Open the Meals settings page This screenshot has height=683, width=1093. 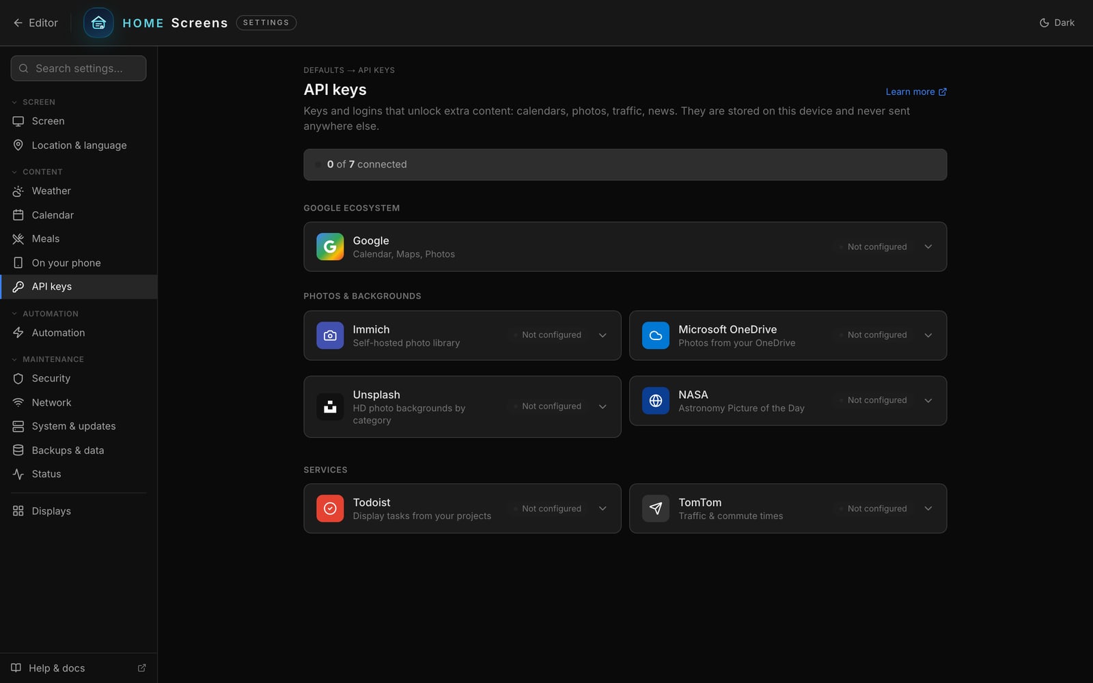coord(79,239)
